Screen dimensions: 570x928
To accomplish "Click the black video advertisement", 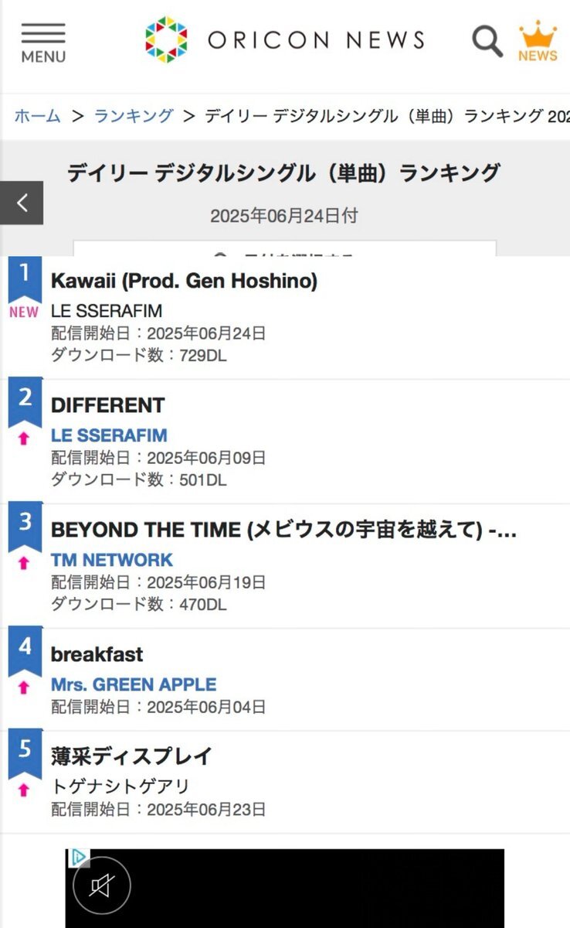I will click(284, 888).
